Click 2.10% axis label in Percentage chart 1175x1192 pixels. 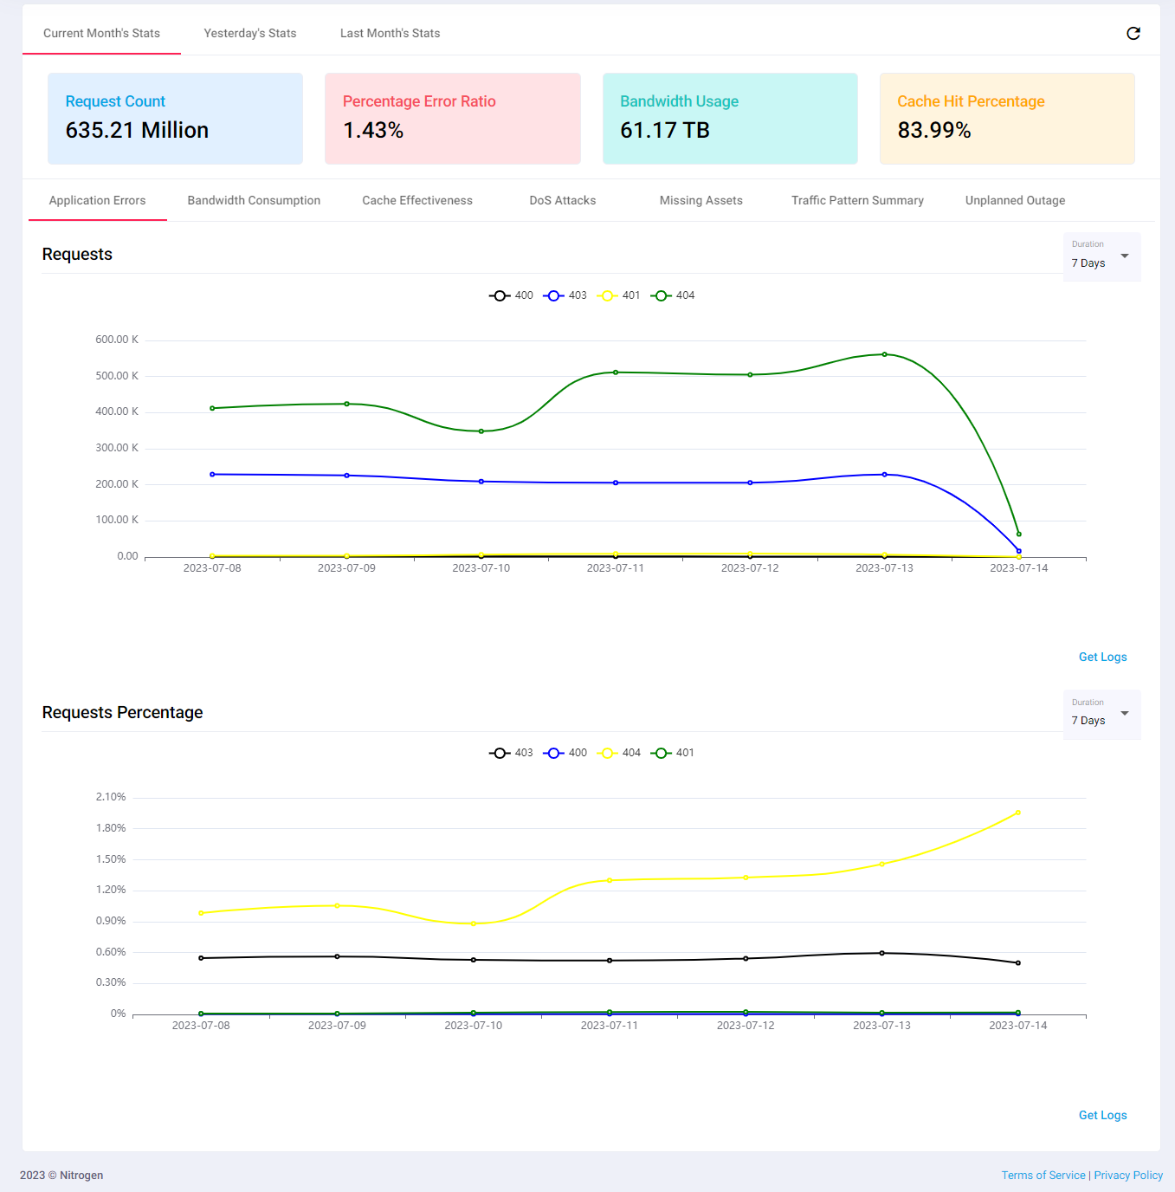[x=111, y=797]
